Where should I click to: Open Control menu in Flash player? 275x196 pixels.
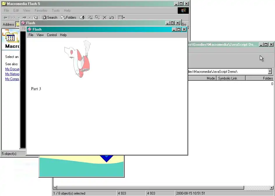tap(52, 35)
